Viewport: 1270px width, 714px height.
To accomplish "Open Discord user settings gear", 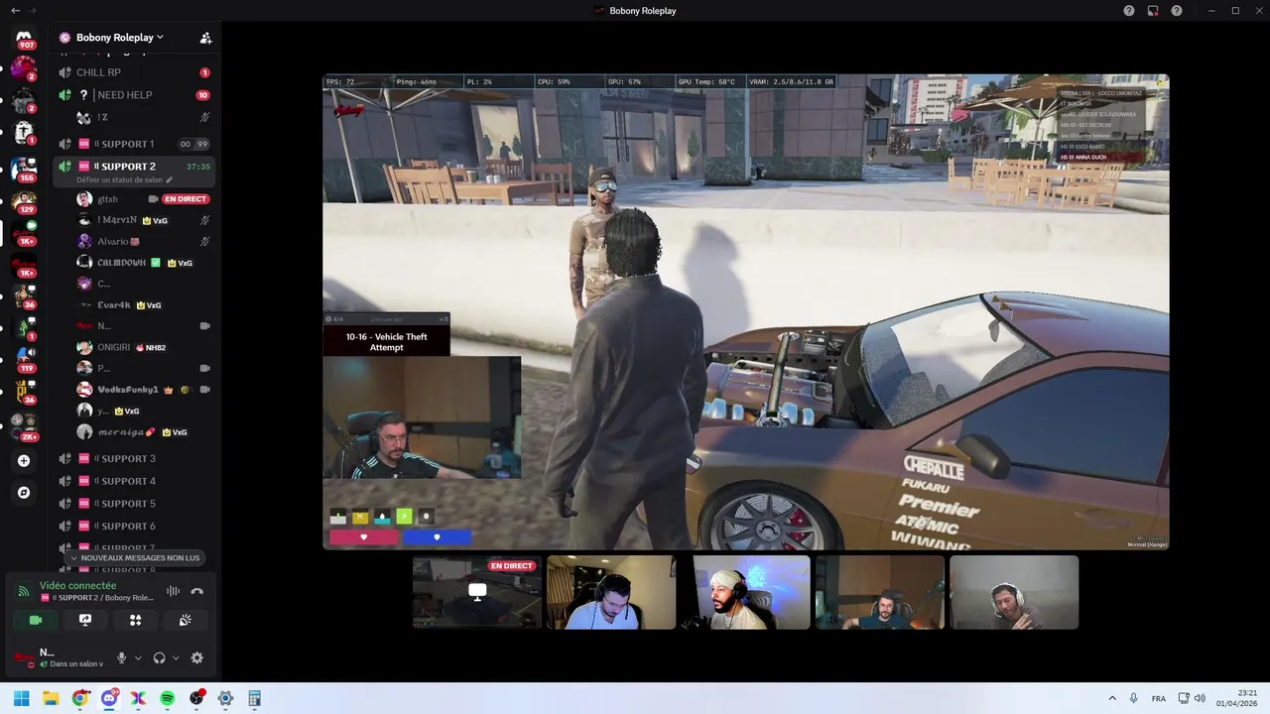I will point(197,657).
